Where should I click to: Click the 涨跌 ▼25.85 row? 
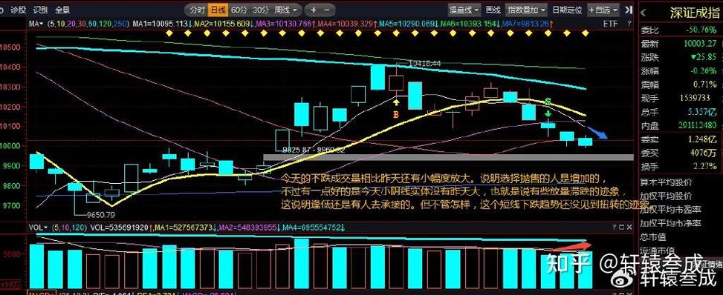pos(680,58)
